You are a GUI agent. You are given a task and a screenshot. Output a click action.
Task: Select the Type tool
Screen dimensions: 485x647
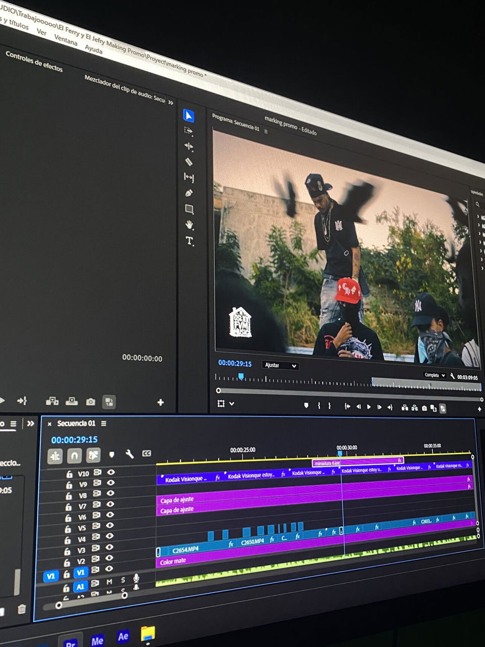[x=189, y=241]
